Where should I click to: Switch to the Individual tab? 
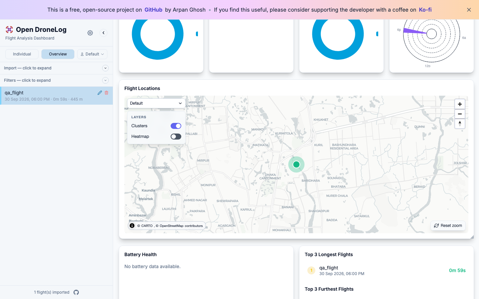click(22, 54)
